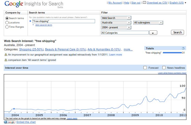Viewport: 191px width, 125px height.
Task: Select the Time Ranges radio button
Action: click(x=7, y=27)
